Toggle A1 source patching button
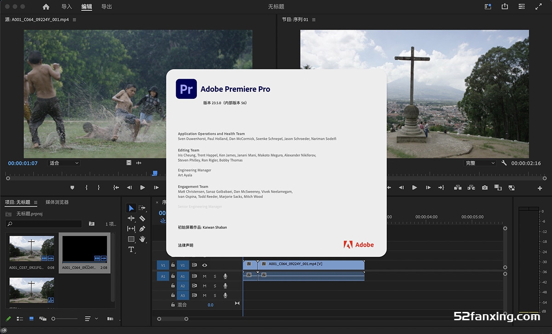This screenshot has width=552, height=334. point(163,276)
